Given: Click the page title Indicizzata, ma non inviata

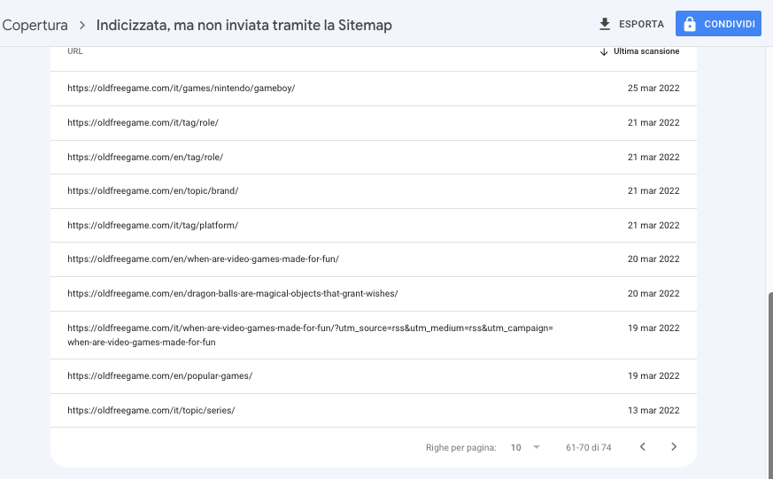Looking at the screenshot, I should tap(244, 25).
